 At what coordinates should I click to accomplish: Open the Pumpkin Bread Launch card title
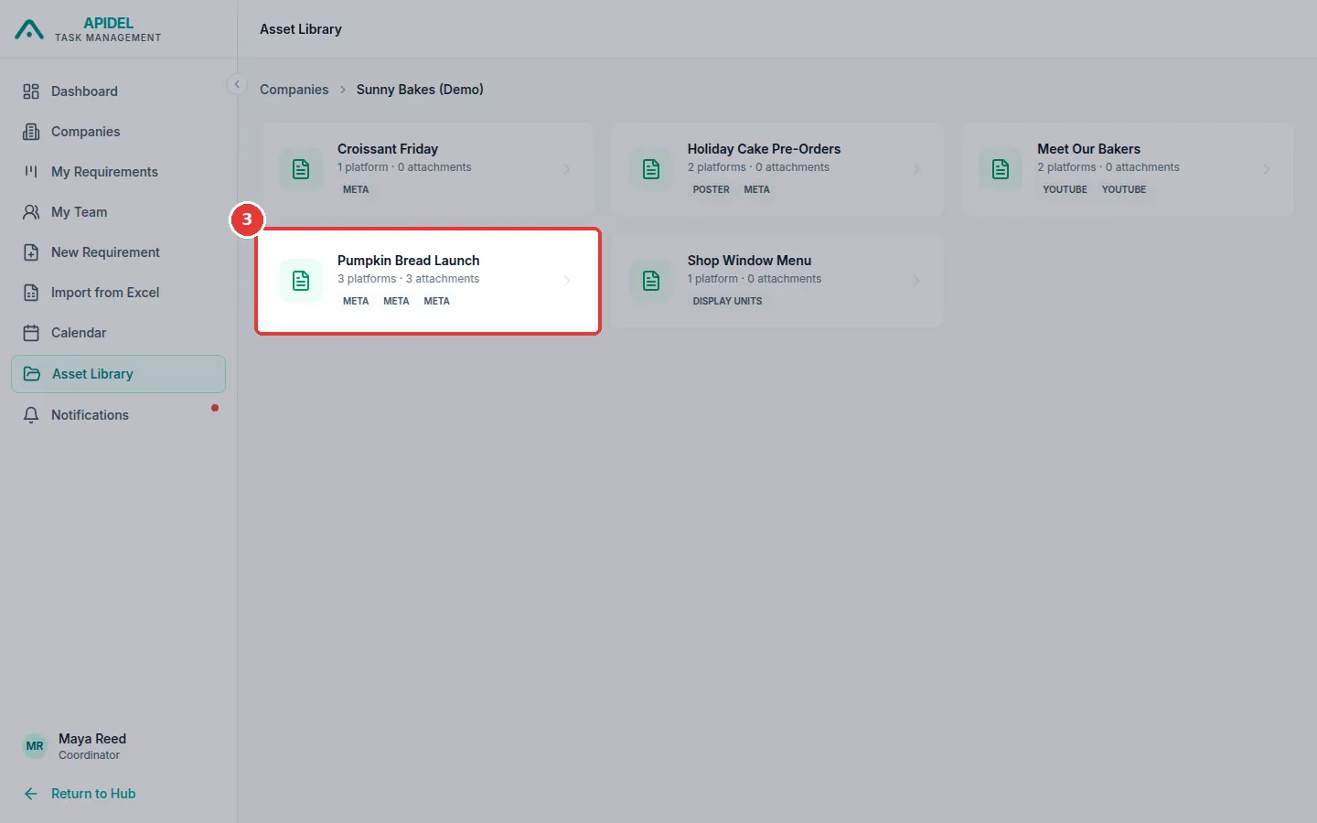pyautogui.click(x=408, y=261)
